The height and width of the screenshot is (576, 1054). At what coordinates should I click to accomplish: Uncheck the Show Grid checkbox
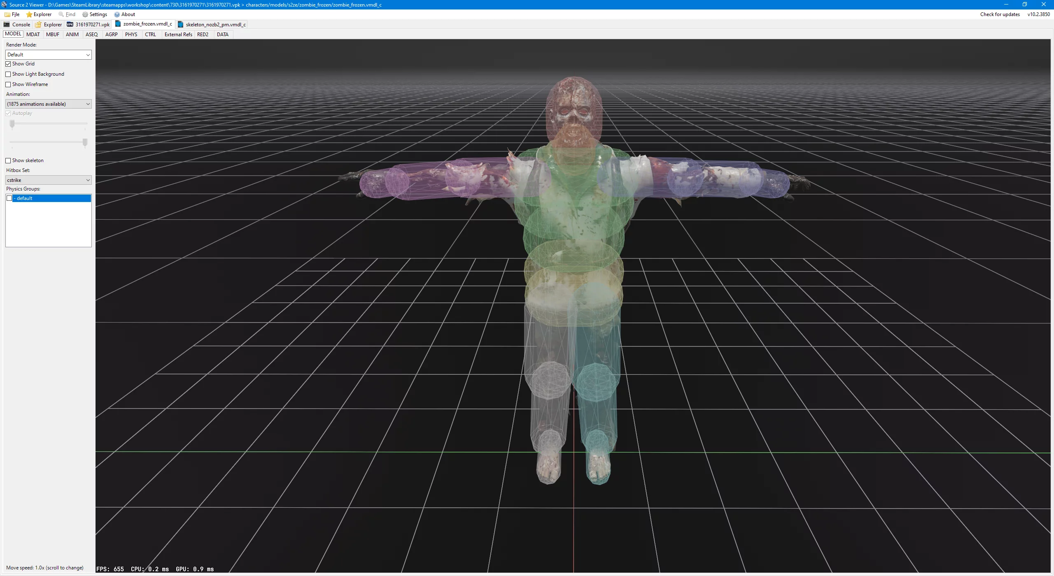(x=8, y=64)
